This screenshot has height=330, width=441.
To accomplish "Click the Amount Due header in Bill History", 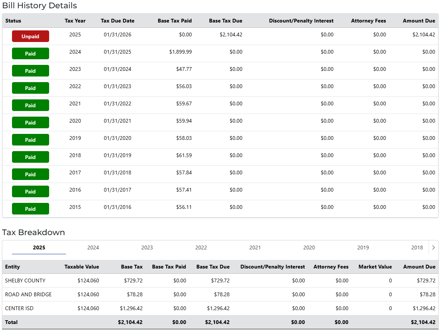I will [419, 21].
